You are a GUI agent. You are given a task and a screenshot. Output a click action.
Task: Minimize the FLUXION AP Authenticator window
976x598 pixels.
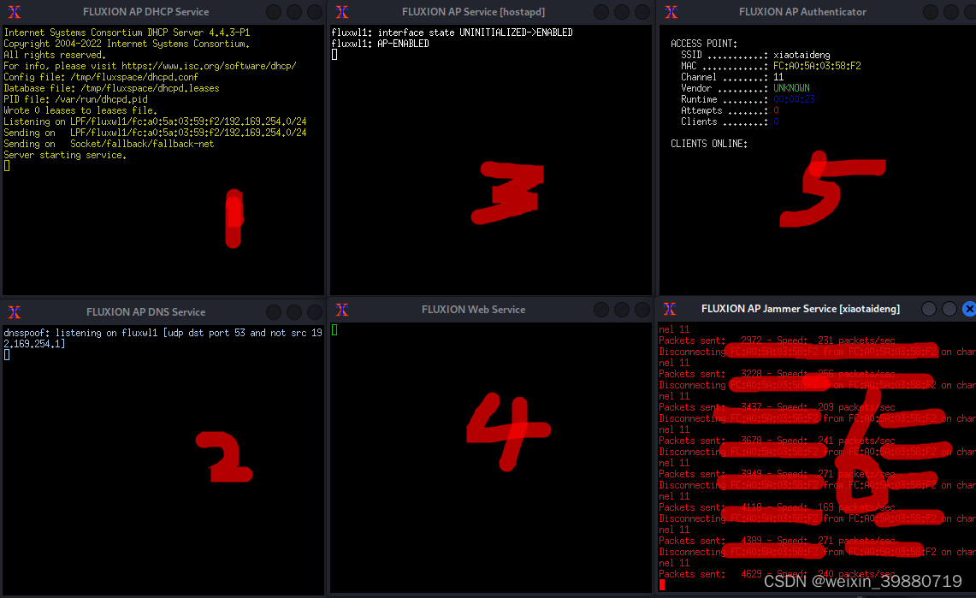point(931,12)
